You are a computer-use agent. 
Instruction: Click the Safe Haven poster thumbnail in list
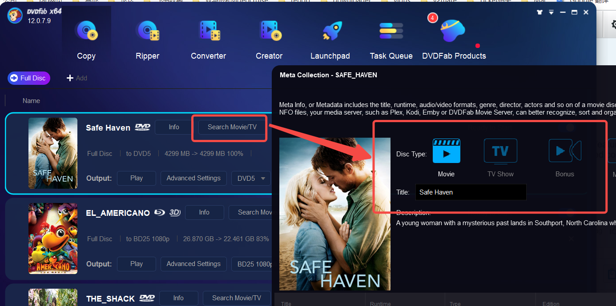(x=53, y=153)
